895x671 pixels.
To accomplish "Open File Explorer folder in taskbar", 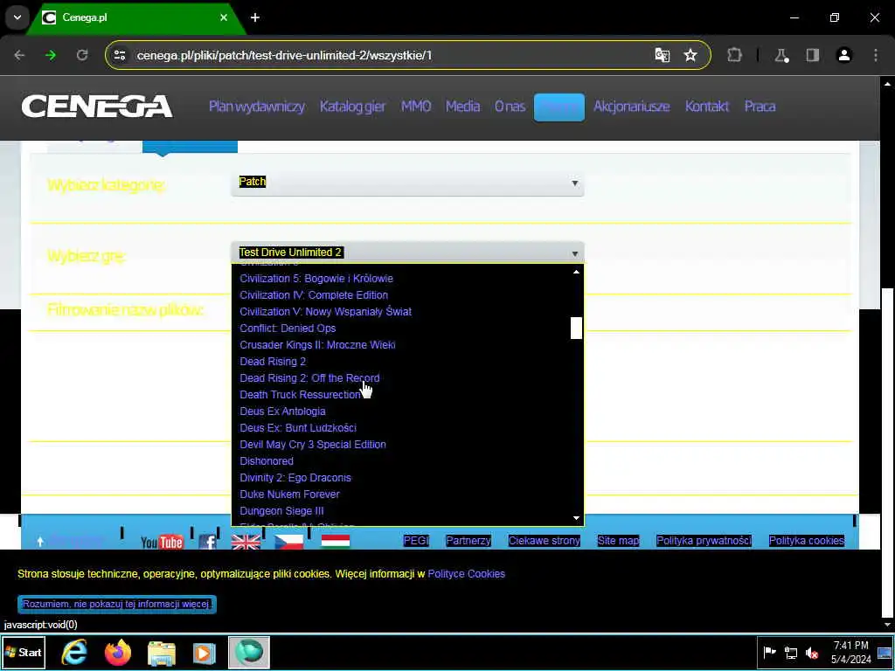I will point(162,653).
